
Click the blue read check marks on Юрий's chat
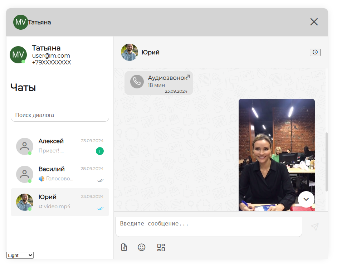pyautogui.click(x=101, y=209)
